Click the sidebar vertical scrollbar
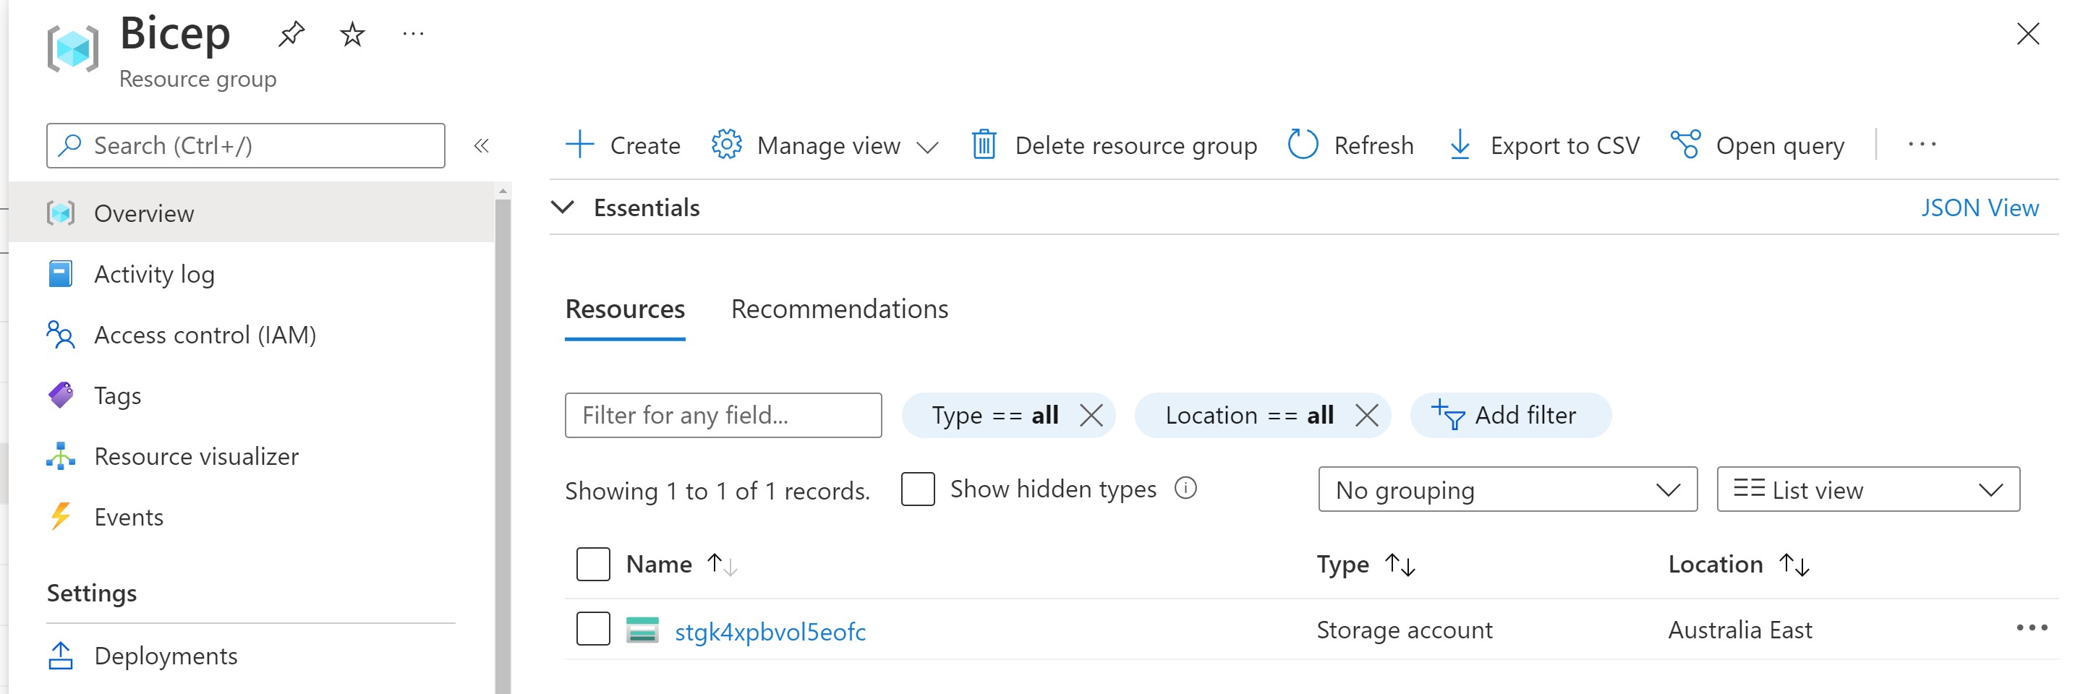Image resolution: width=2083 pixels, height=694 pixels. coord(503,445)
